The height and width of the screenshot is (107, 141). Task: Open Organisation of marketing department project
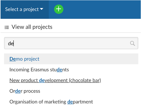[x=51, y=102]
